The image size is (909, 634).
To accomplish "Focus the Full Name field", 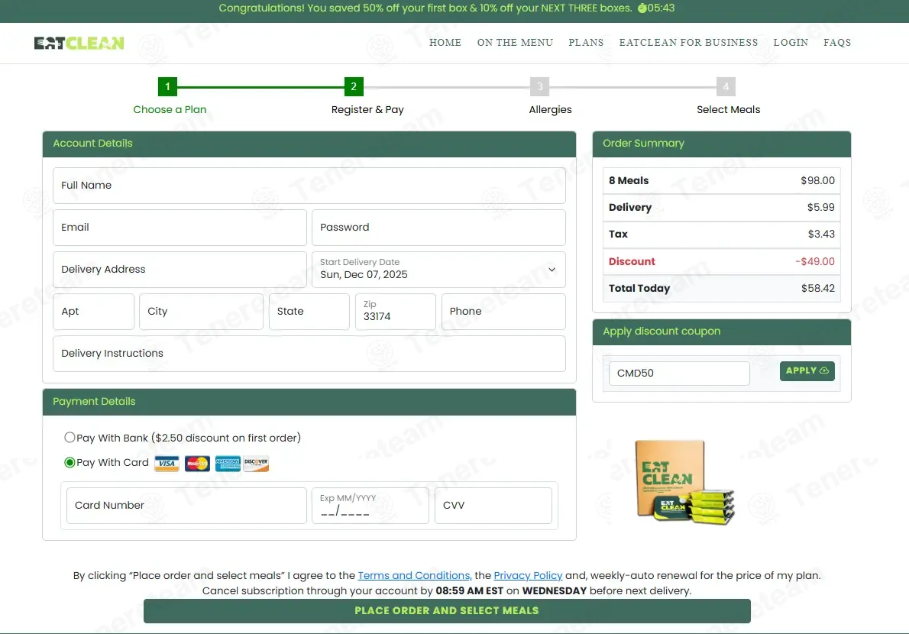I will [x=309, y=186].
